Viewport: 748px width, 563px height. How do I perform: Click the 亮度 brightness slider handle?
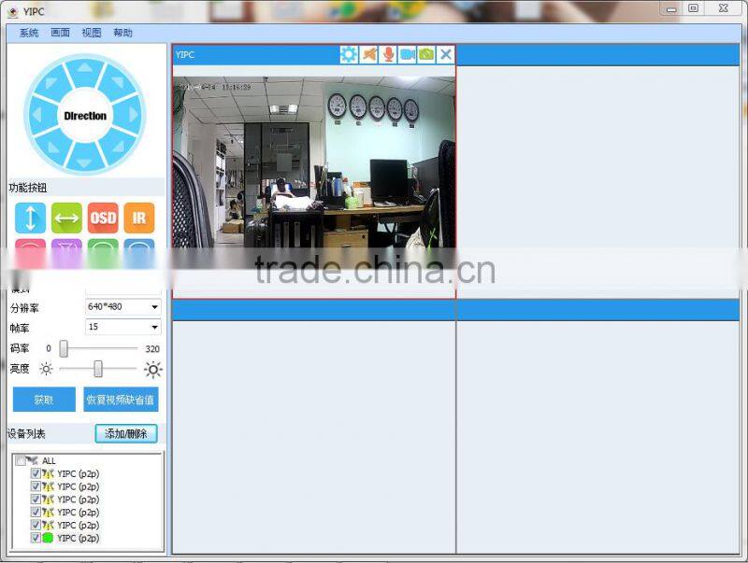point(97,369)
